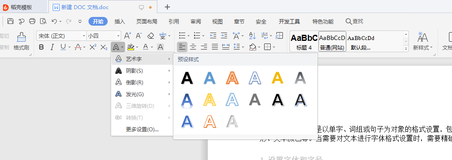Screen dimensions: 452x160
Task: Toggle Underline formatting
Action: [x=63, y=47]
